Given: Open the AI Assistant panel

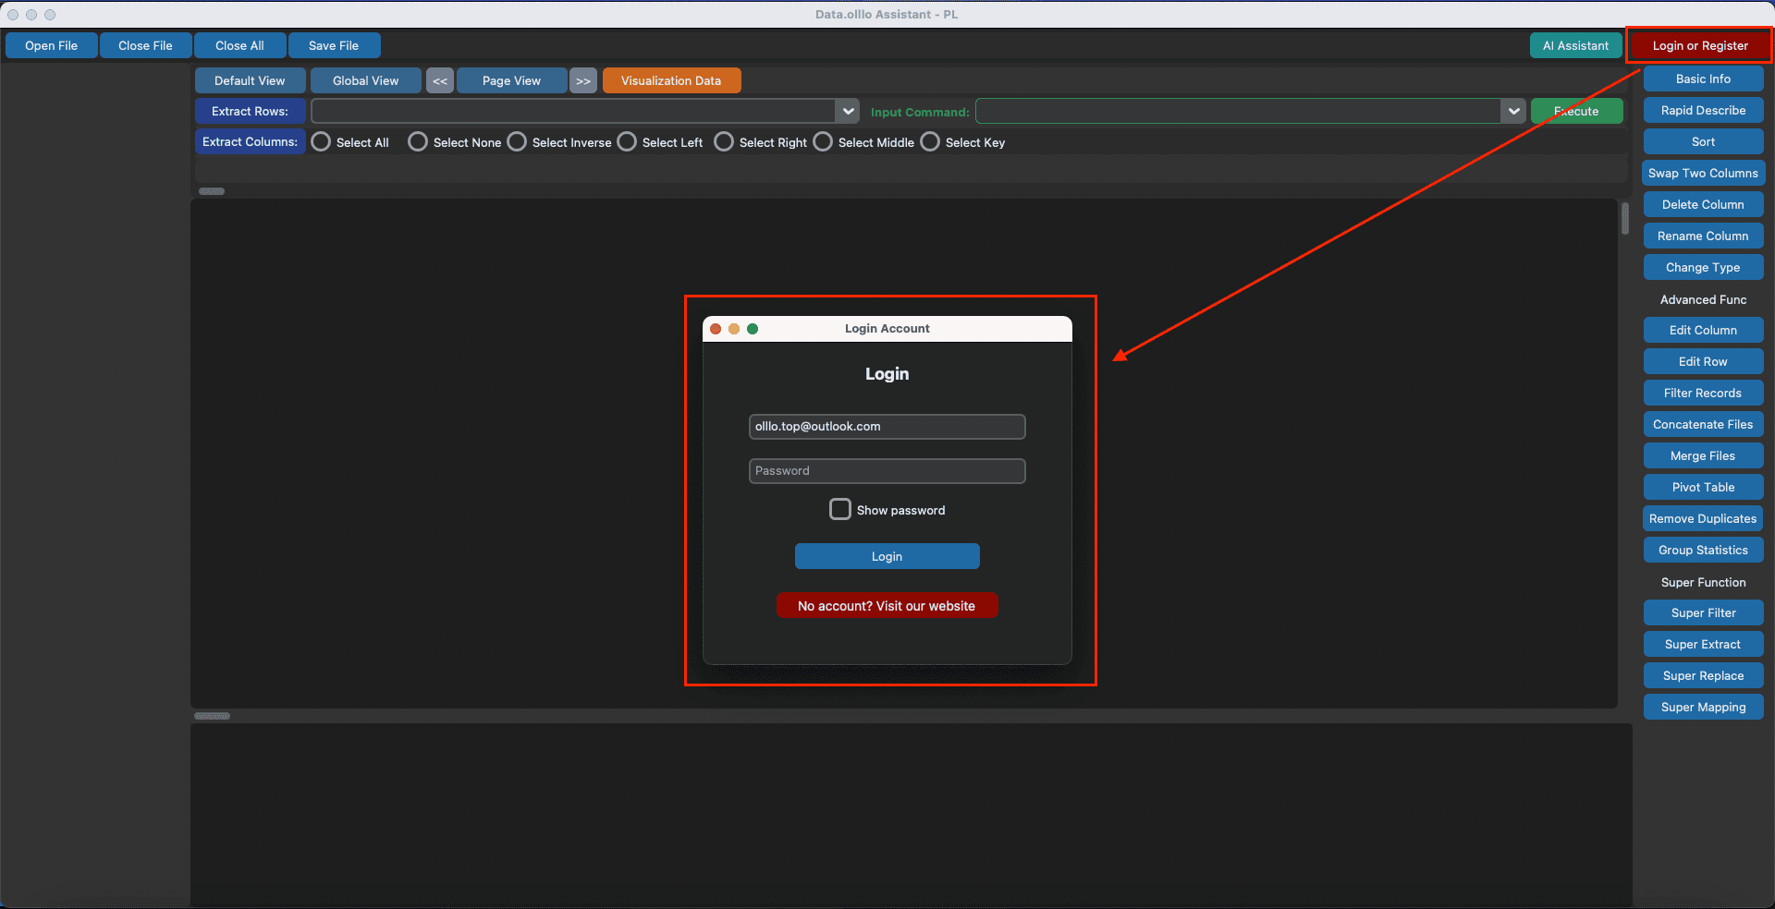Looking at the screenshot, I should (x=1575, y=44).
